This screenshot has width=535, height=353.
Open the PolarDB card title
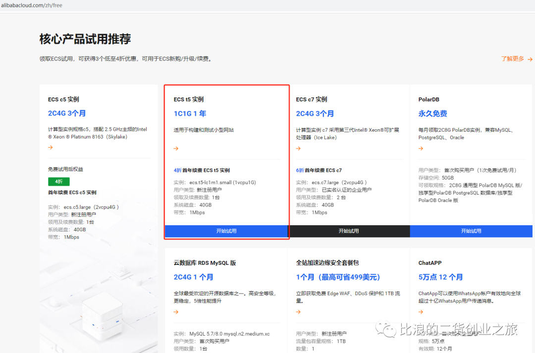[x=429, y=99]
